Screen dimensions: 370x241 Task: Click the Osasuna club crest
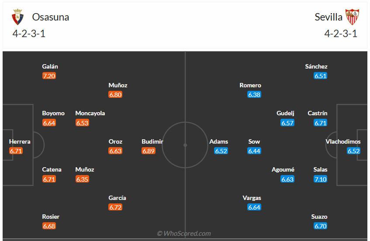coord(18,17)
